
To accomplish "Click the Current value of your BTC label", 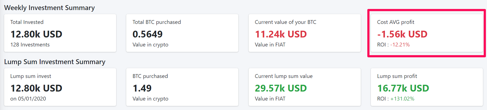I will (x=285, y=22).
